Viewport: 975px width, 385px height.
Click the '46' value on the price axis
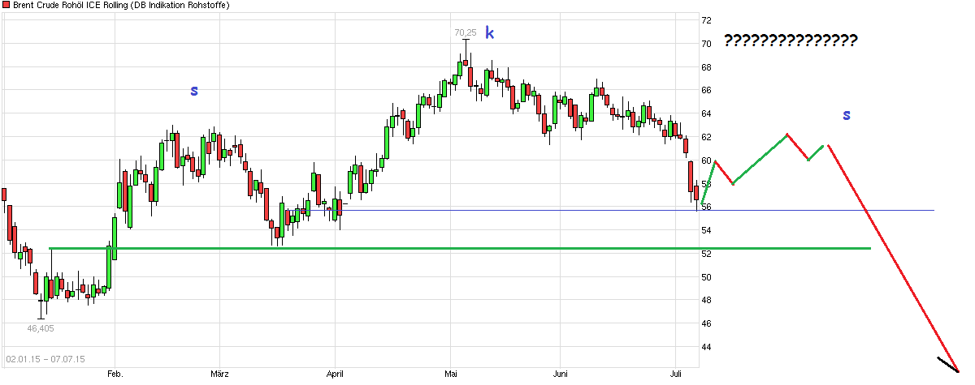point(707,323)
